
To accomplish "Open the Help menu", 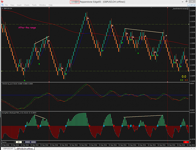I will coord(50,5).
